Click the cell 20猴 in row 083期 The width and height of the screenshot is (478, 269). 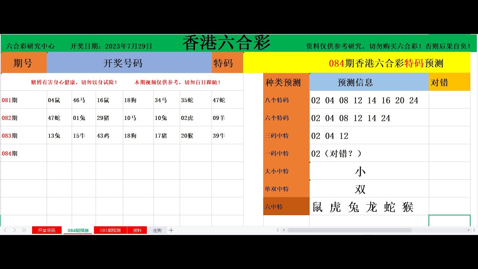pos(196,135)
